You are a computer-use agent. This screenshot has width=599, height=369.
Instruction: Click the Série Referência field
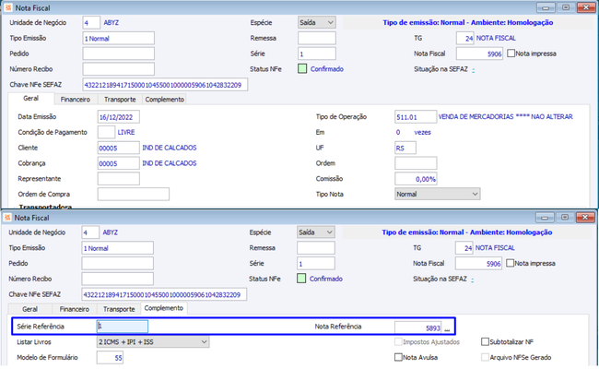(x=123, y=327)
